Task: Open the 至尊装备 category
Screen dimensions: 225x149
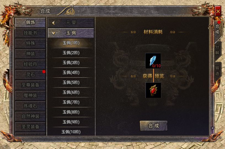Action: coord(30,85)
